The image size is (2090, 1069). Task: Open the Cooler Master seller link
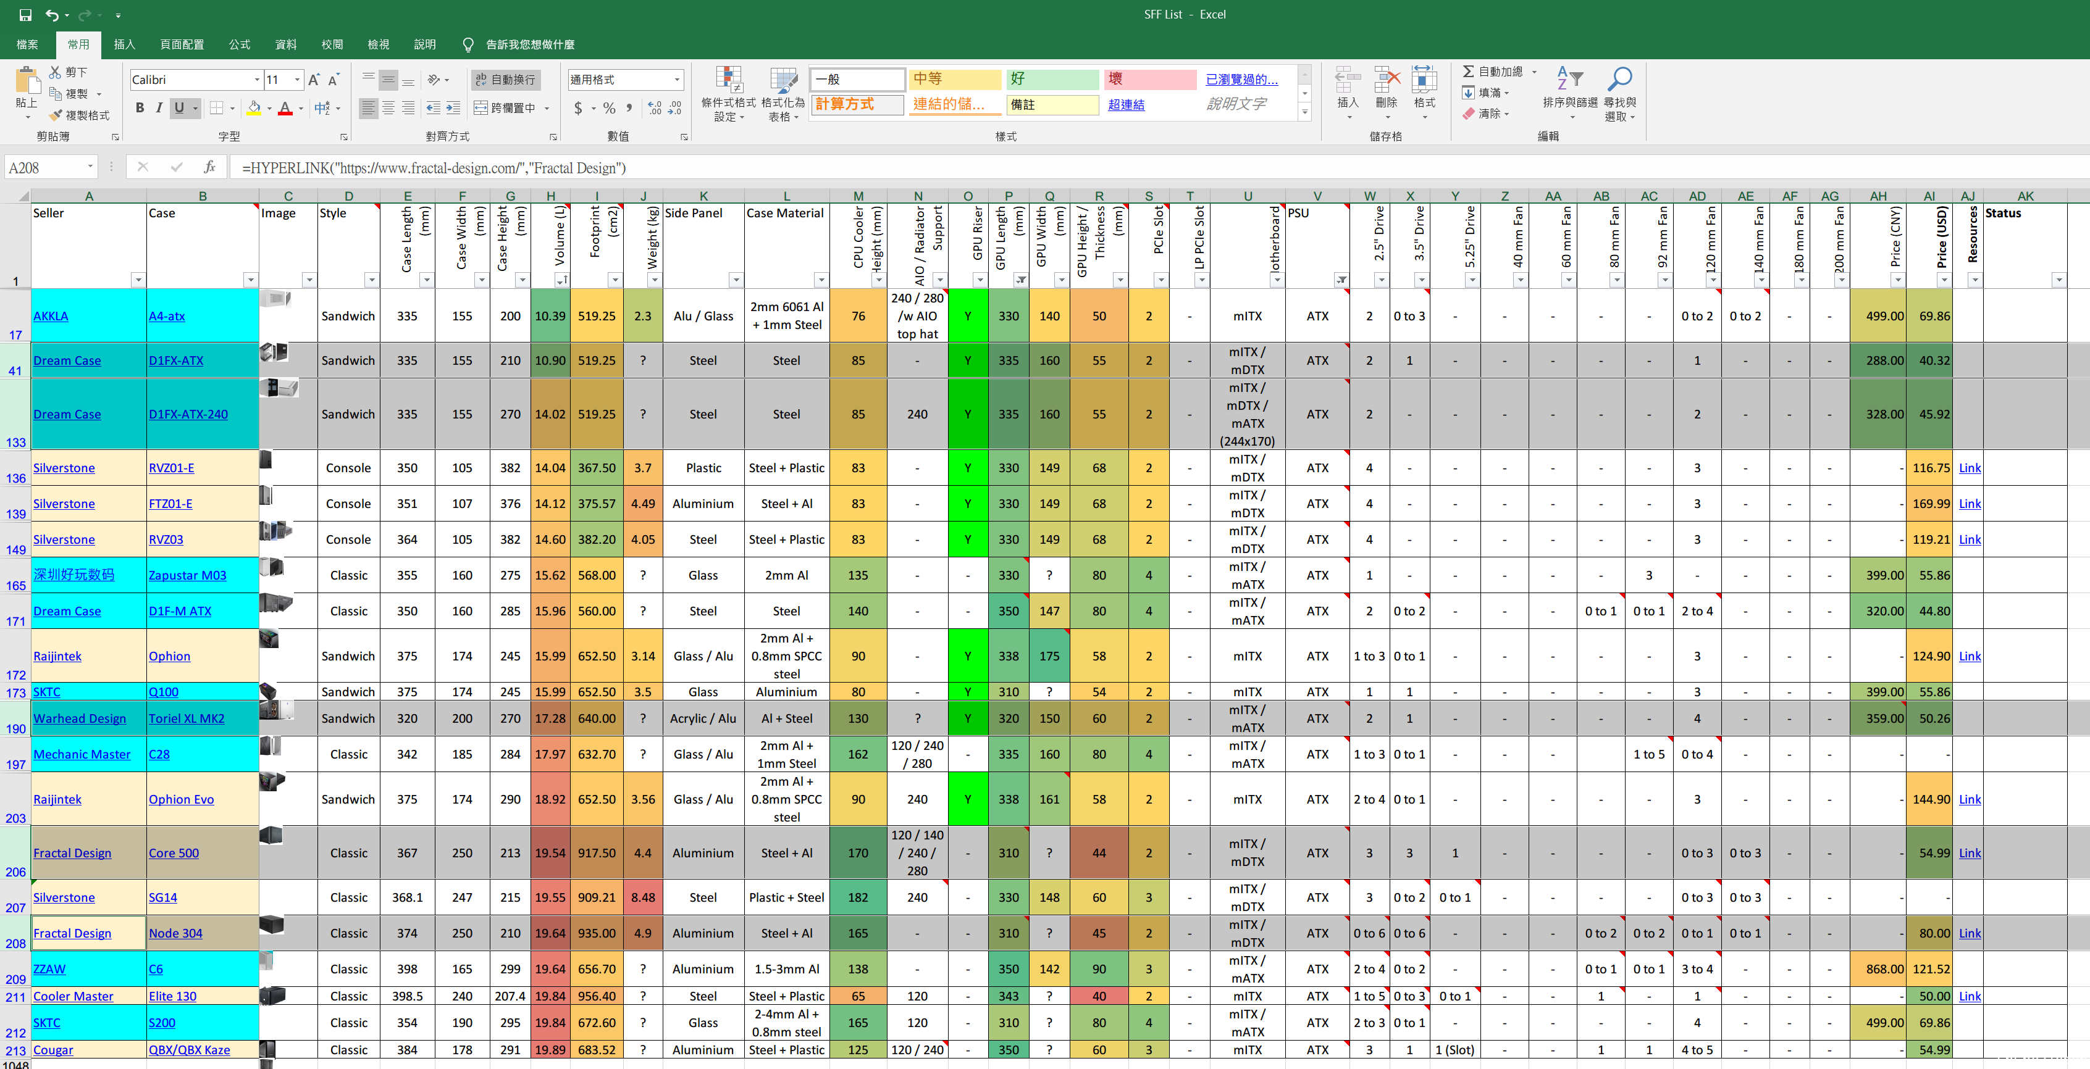coord(73,997)
